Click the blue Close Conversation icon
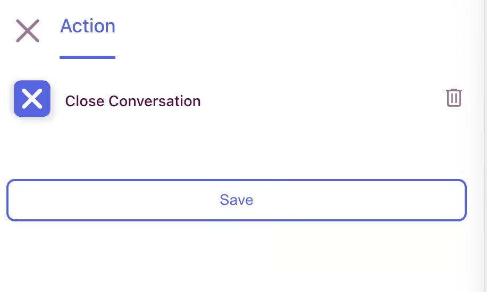Viewport: 487px width, 292px height. point(32,99)
